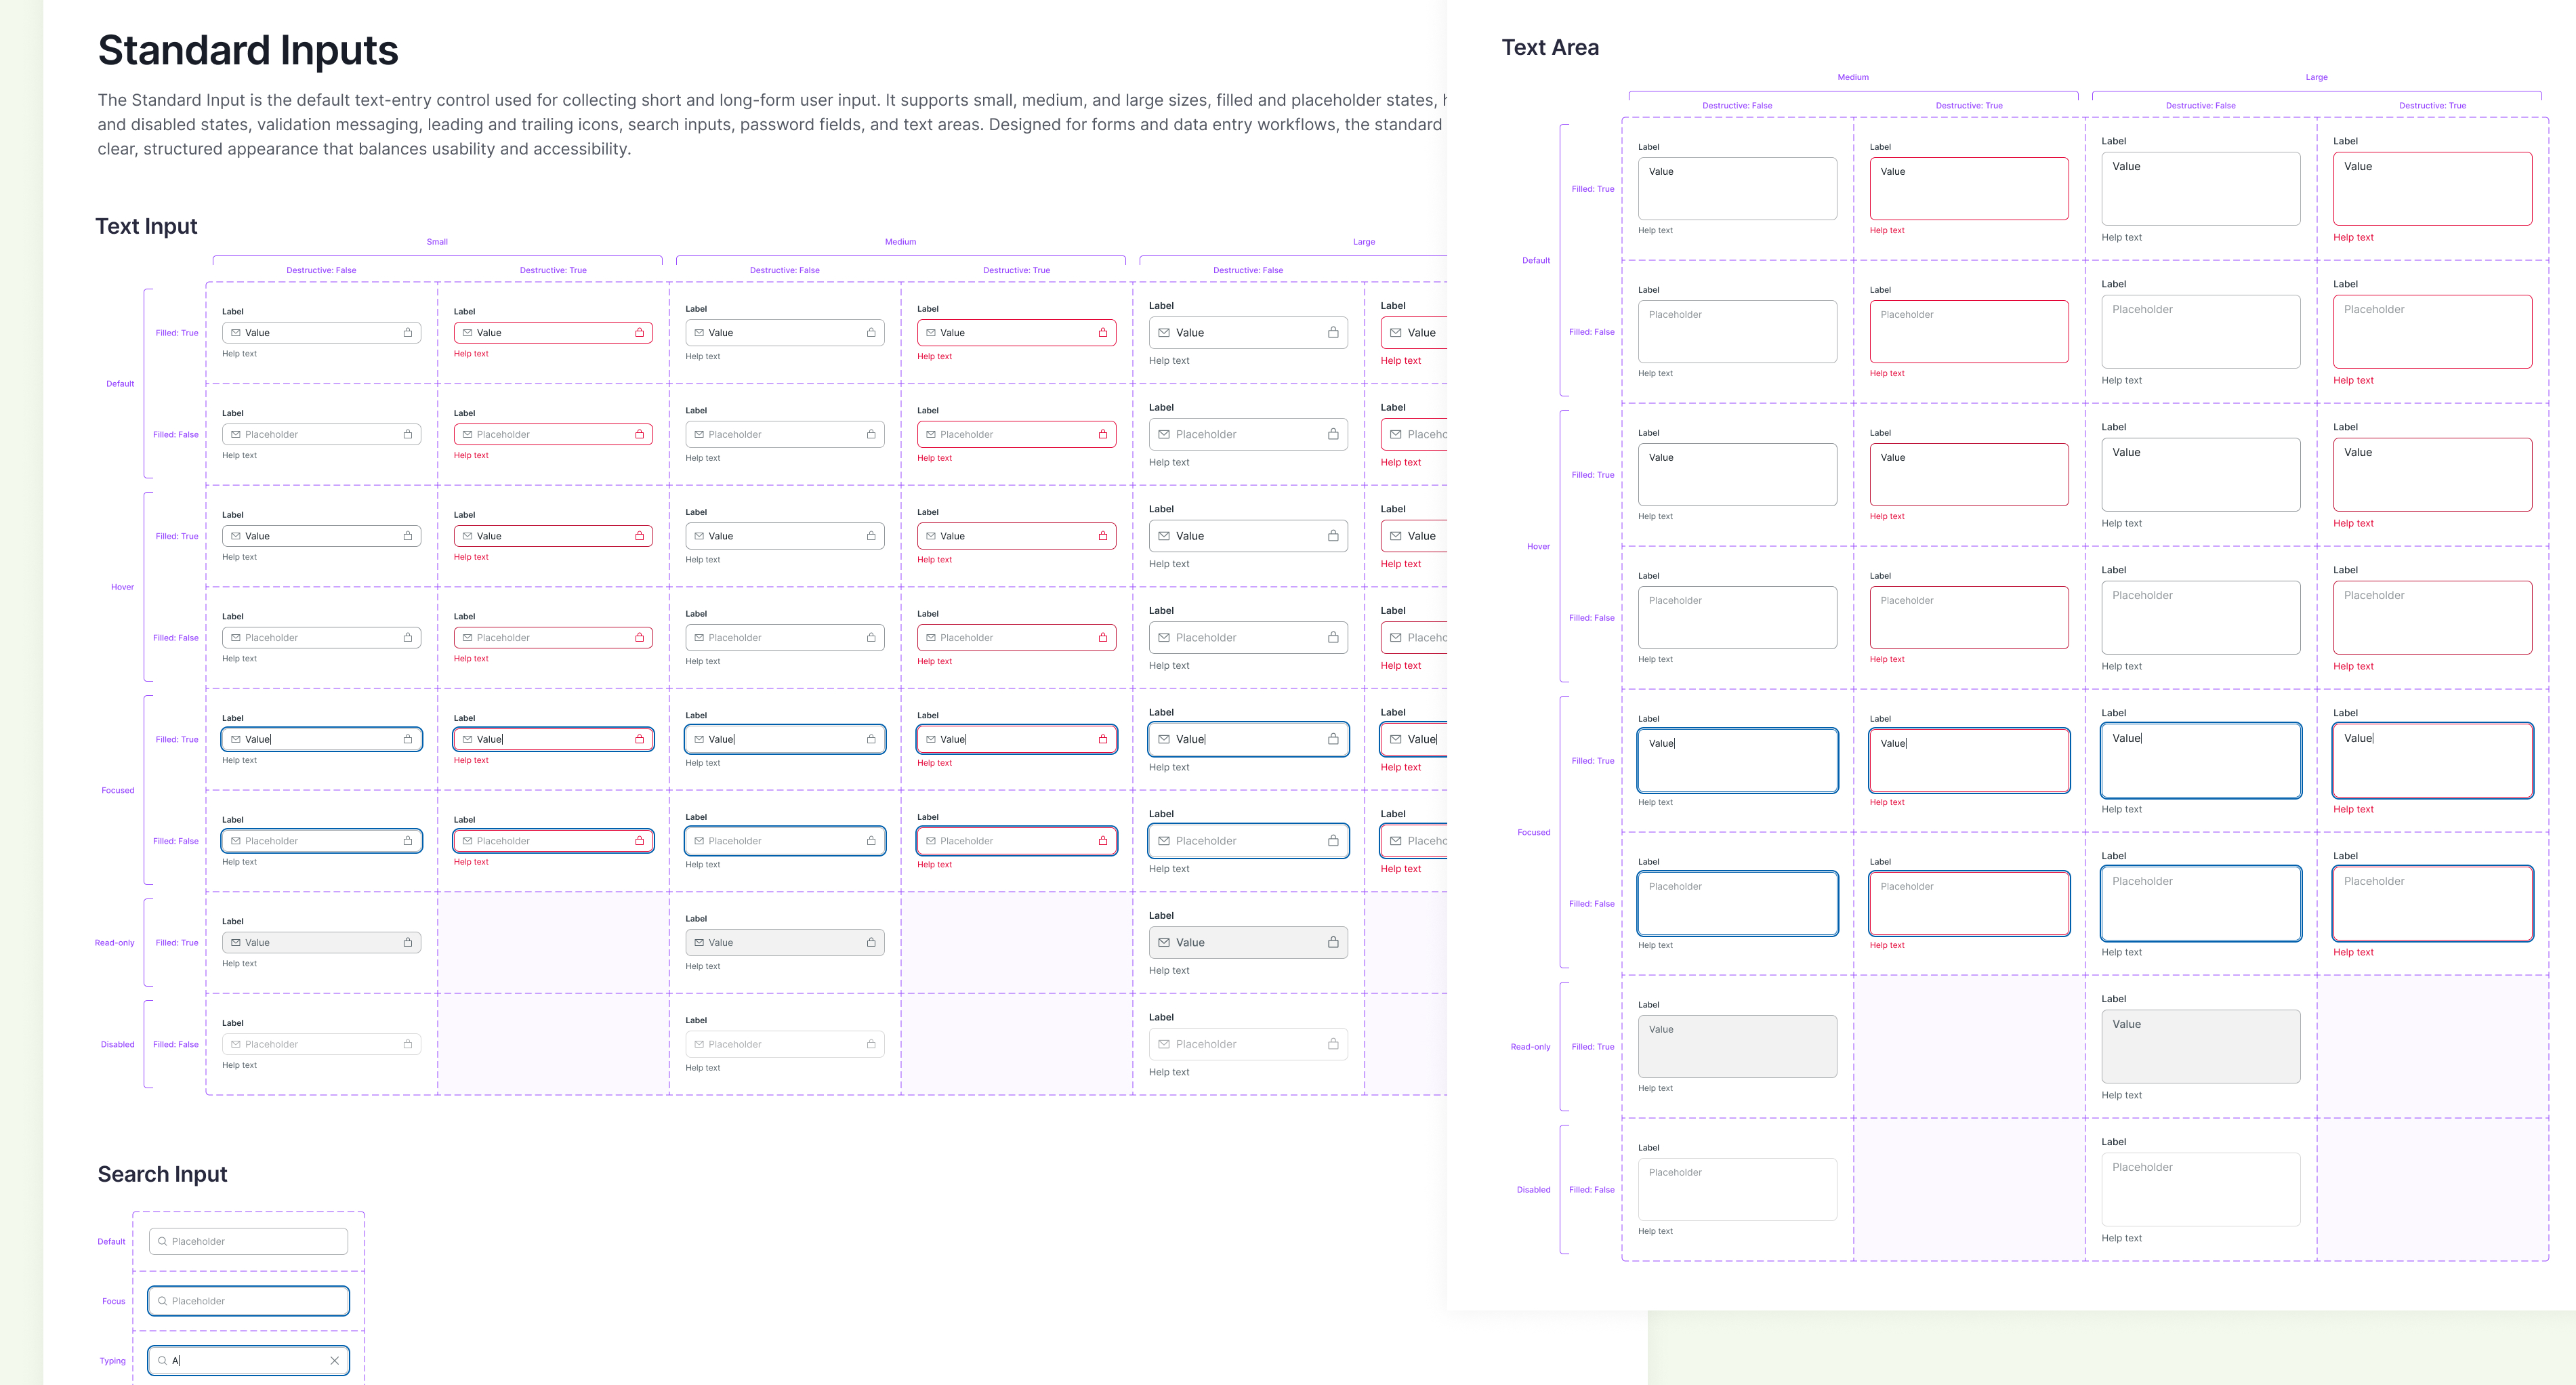Select the 'Text Input' section heading
This screenshot has width=2576, height=1385.
tap(146, 226)
